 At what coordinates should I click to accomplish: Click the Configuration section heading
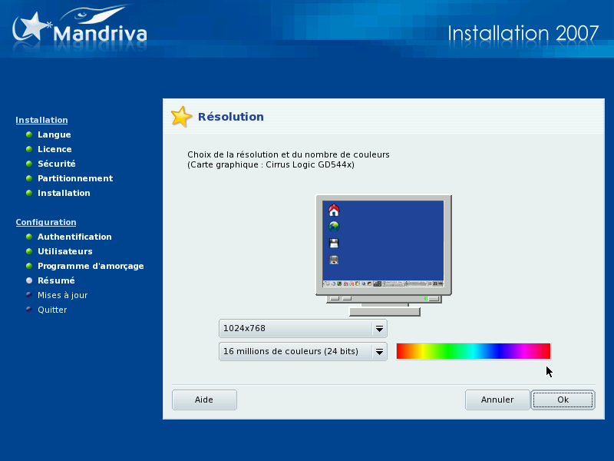click(46, 222)
